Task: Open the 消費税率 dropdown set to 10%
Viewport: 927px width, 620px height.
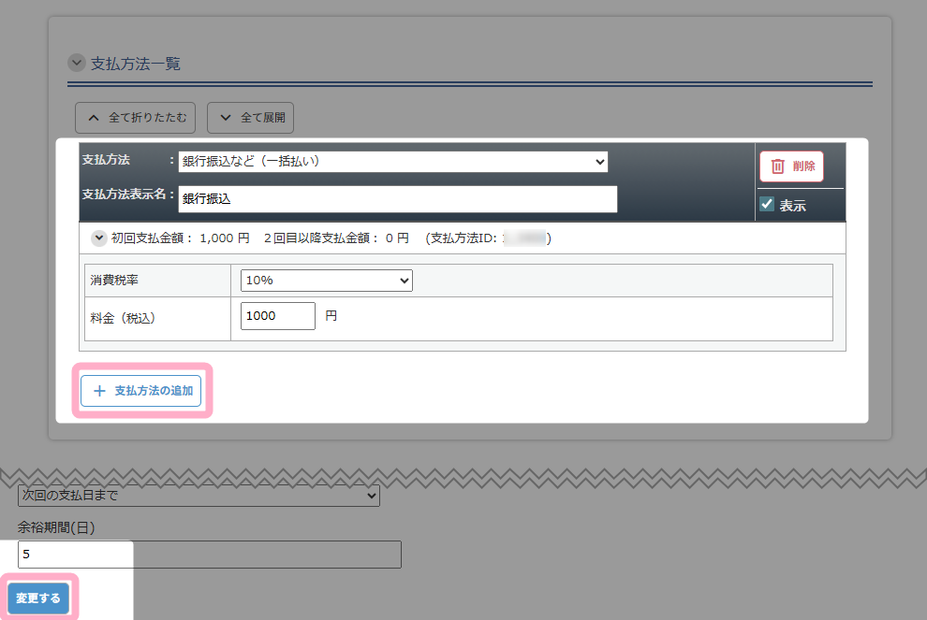Action: tap(326, 281)
